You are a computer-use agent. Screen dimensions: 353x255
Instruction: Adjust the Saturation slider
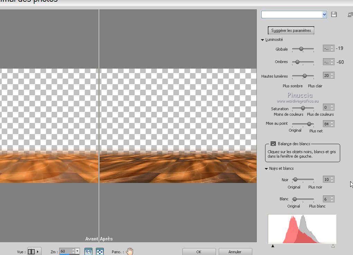[303, 108]
